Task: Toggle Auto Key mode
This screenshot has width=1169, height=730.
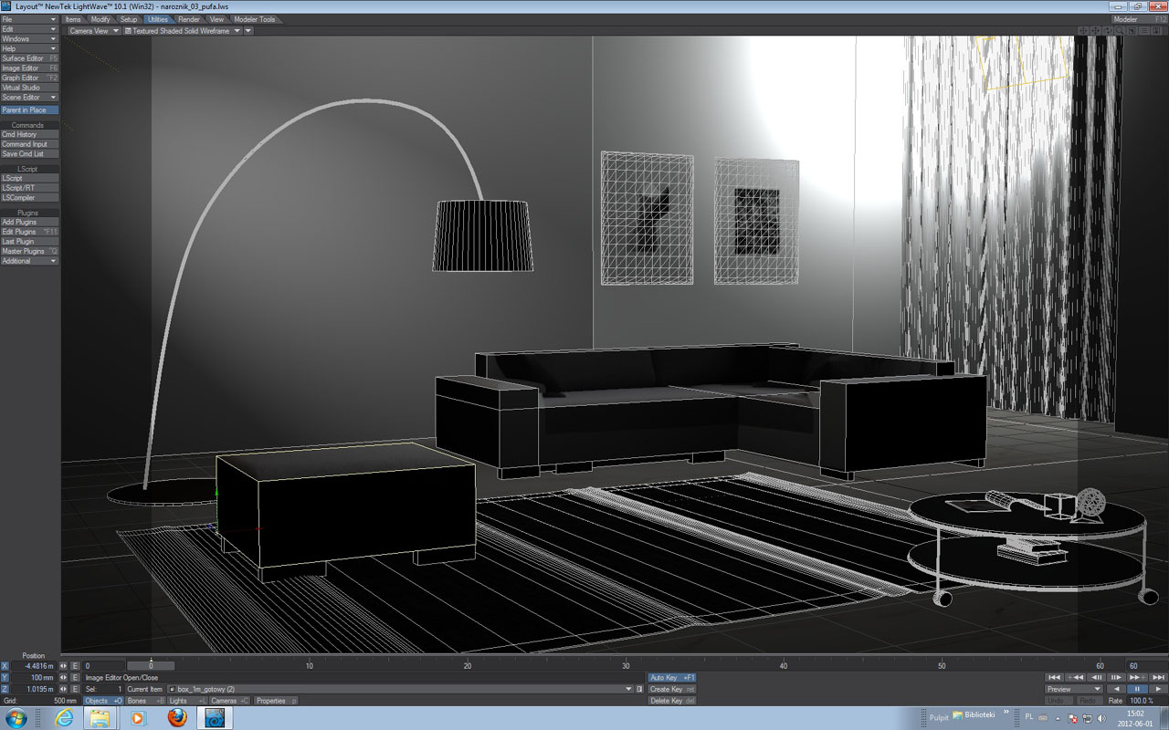Action: [x=672, y=677]
